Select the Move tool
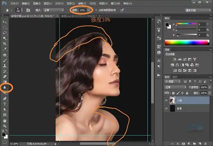213x146 pixels. coord(5,22)
